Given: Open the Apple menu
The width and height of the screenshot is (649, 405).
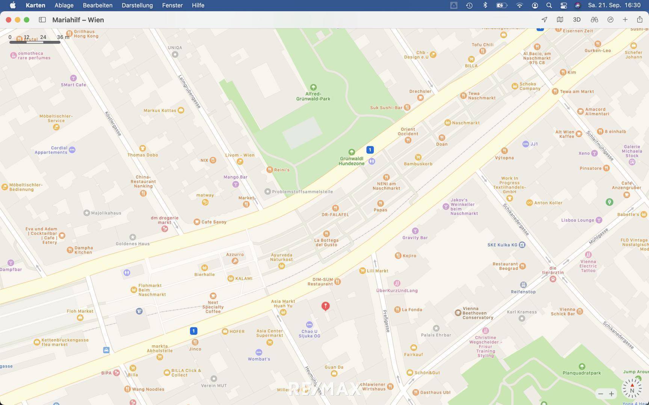Looking at the screenshot, I should [x=12, y=5].
